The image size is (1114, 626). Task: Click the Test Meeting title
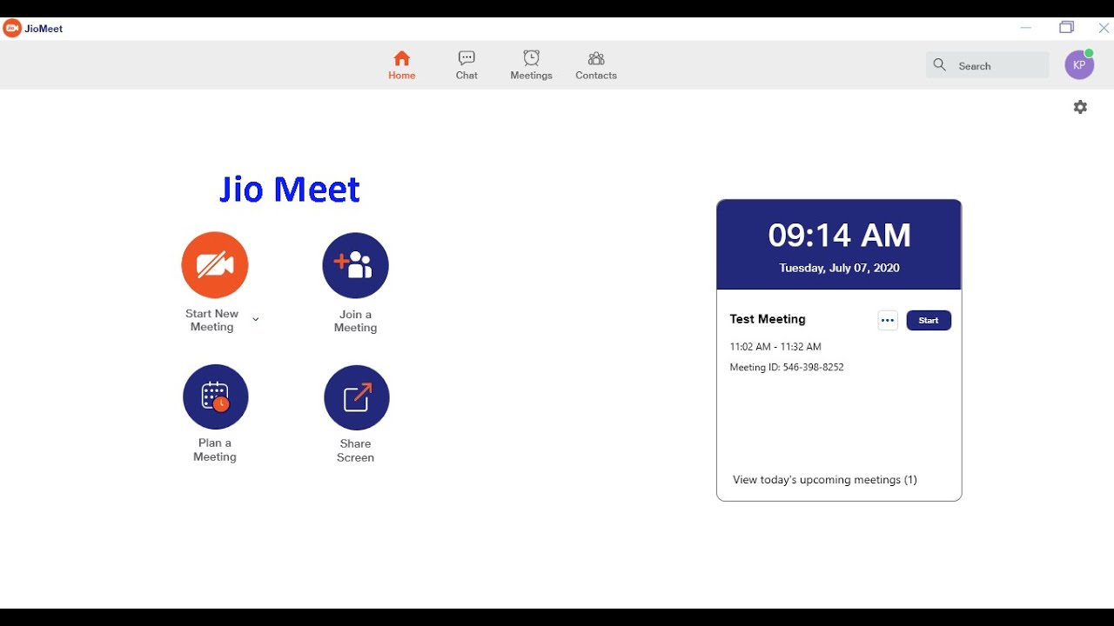click(x=768, y=319)
